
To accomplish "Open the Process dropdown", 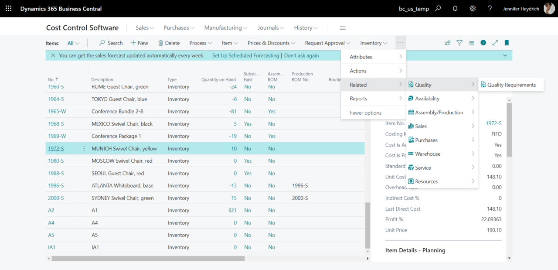I will tap(201, 43).
